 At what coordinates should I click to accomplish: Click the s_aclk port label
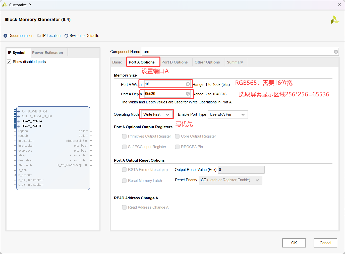pyautogui.click(x=23, y=170)
